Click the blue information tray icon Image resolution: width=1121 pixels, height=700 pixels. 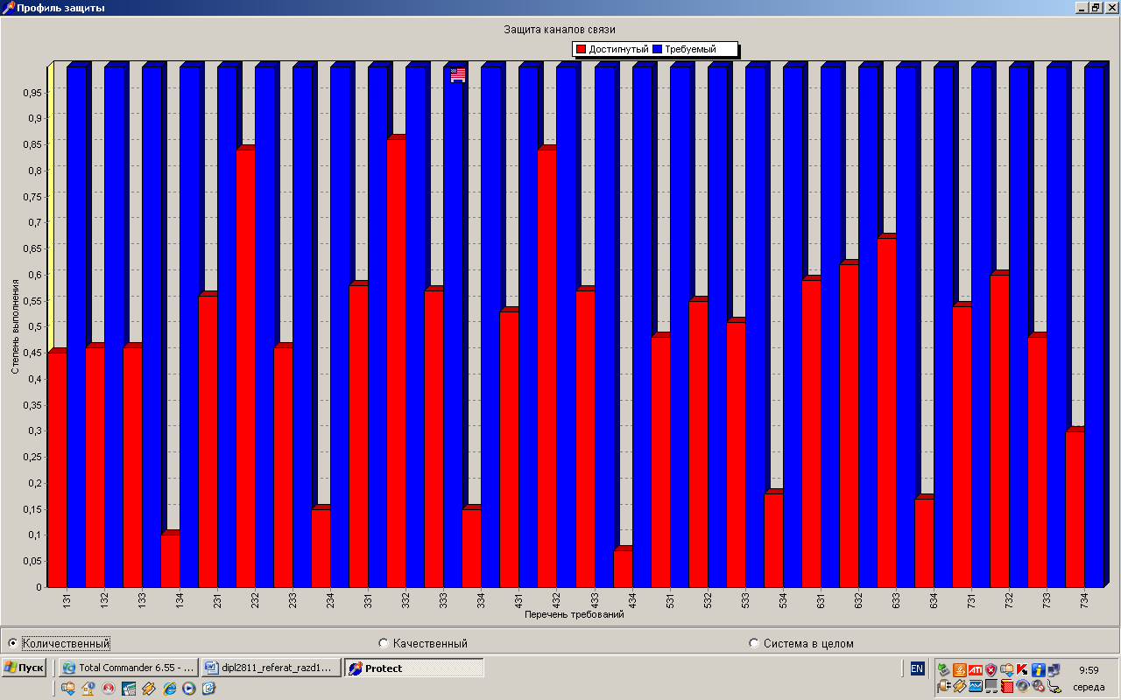(1038, 670)
